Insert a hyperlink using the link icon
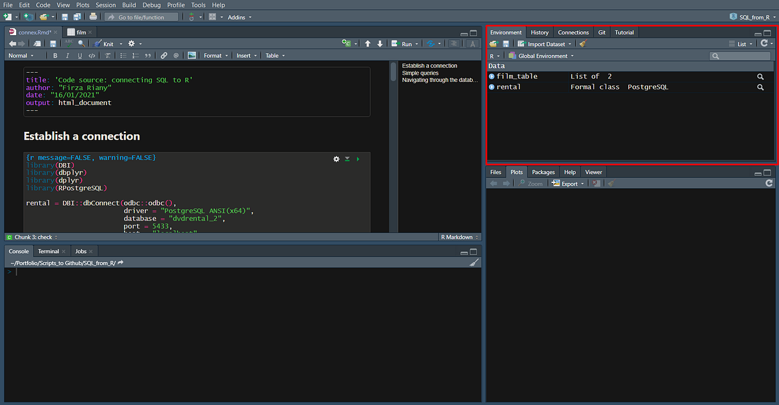The height and width of the screenshot is (405, 779). [164, 55]
